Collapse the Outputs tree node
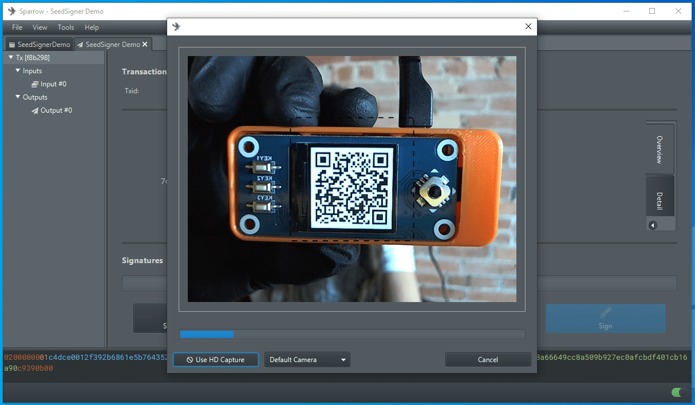The image size is (695, 405). point(18,97)
